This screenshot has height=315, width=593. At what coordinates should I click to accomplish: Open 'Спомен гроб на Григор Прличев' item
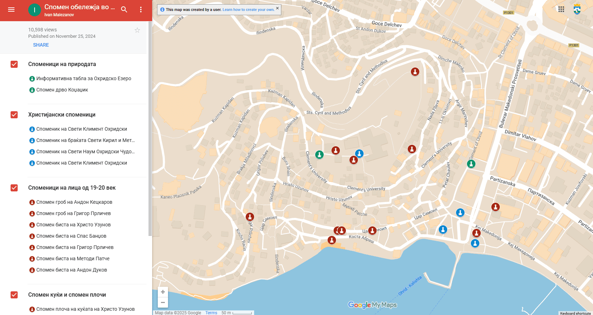[73, 213]
